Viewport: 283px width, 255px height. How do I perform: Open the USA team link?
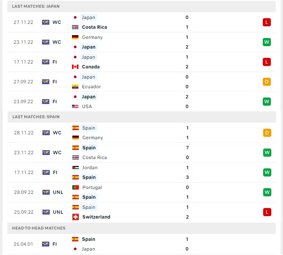87,106
